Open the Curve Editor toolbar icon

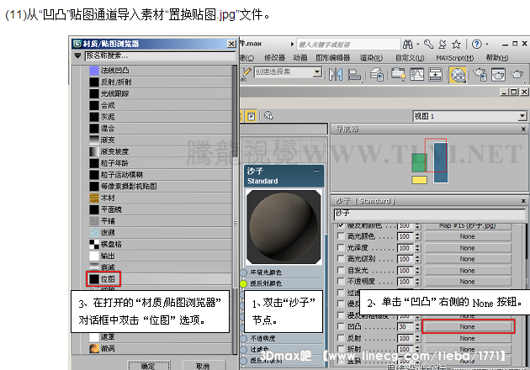[x=416, y=74]
